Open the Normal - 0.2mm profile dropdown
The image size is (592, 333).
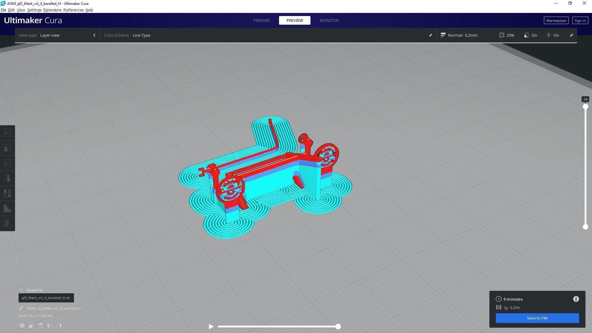pos(462,35)
